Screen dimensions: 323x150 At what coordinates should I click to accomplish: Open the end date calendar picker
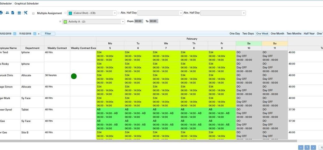(x=35, y=33)
